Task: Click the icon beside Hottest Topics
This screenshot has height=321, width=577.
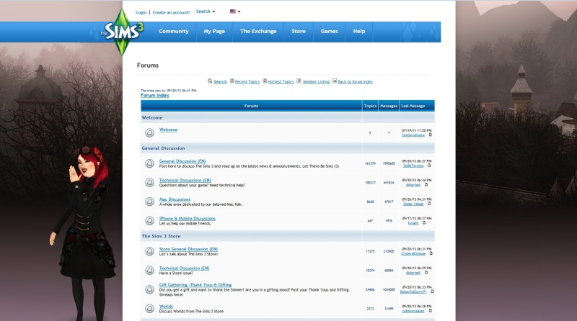Action: pos(265,81)
